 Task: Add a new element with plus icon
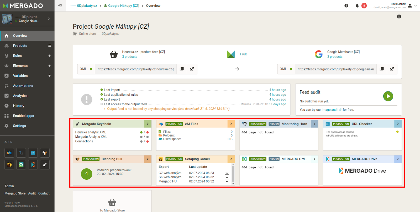49,66
